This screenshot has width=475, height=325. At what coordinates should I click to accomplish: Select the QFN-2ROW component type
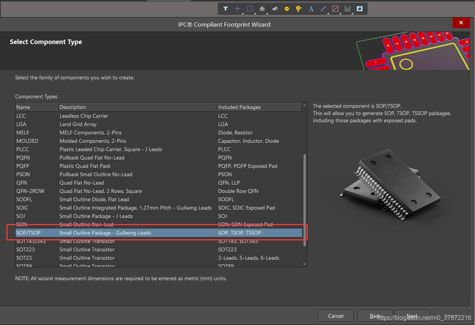[159, 191]
